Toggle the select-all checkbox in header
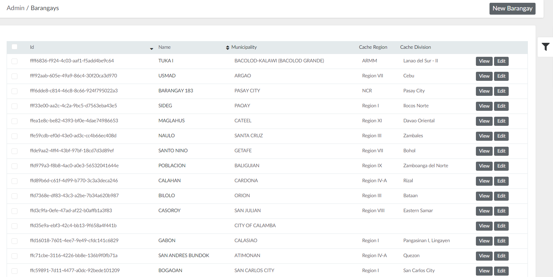 pyautogui.click(x=14, y=47)
